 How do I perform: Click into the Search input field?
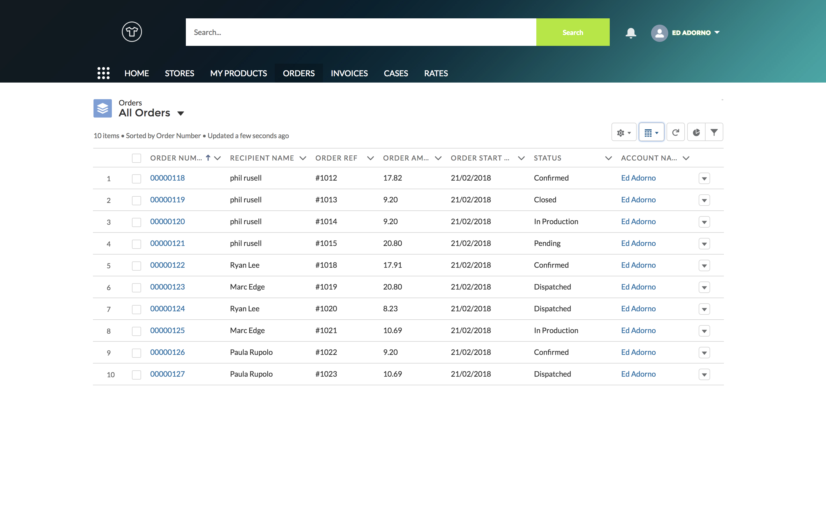[361, 32]
